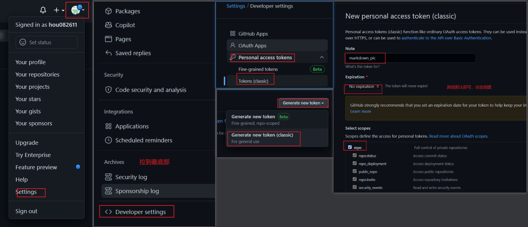528x227 pixels.
Task: Click the Settings breadcrumb link
Action: [x=236, y=6]
